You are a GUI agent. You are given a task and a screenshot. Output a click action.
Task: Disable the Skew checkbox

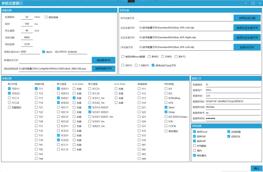[x=166, y=107]
